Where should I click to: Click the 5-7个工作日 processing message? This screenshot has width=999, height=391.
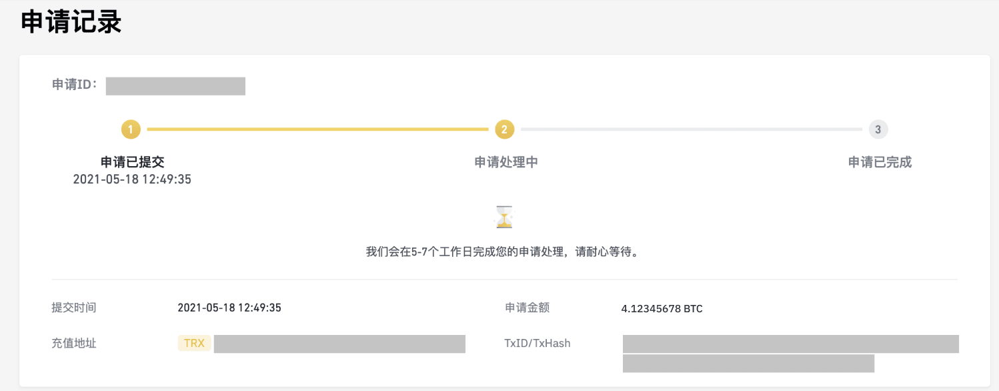[504, 253]
